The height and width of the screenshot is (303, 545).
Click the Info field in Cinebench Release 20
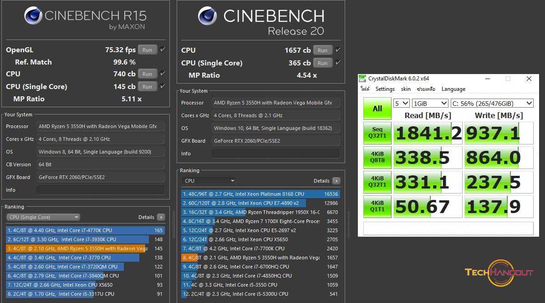coord(275,154)
